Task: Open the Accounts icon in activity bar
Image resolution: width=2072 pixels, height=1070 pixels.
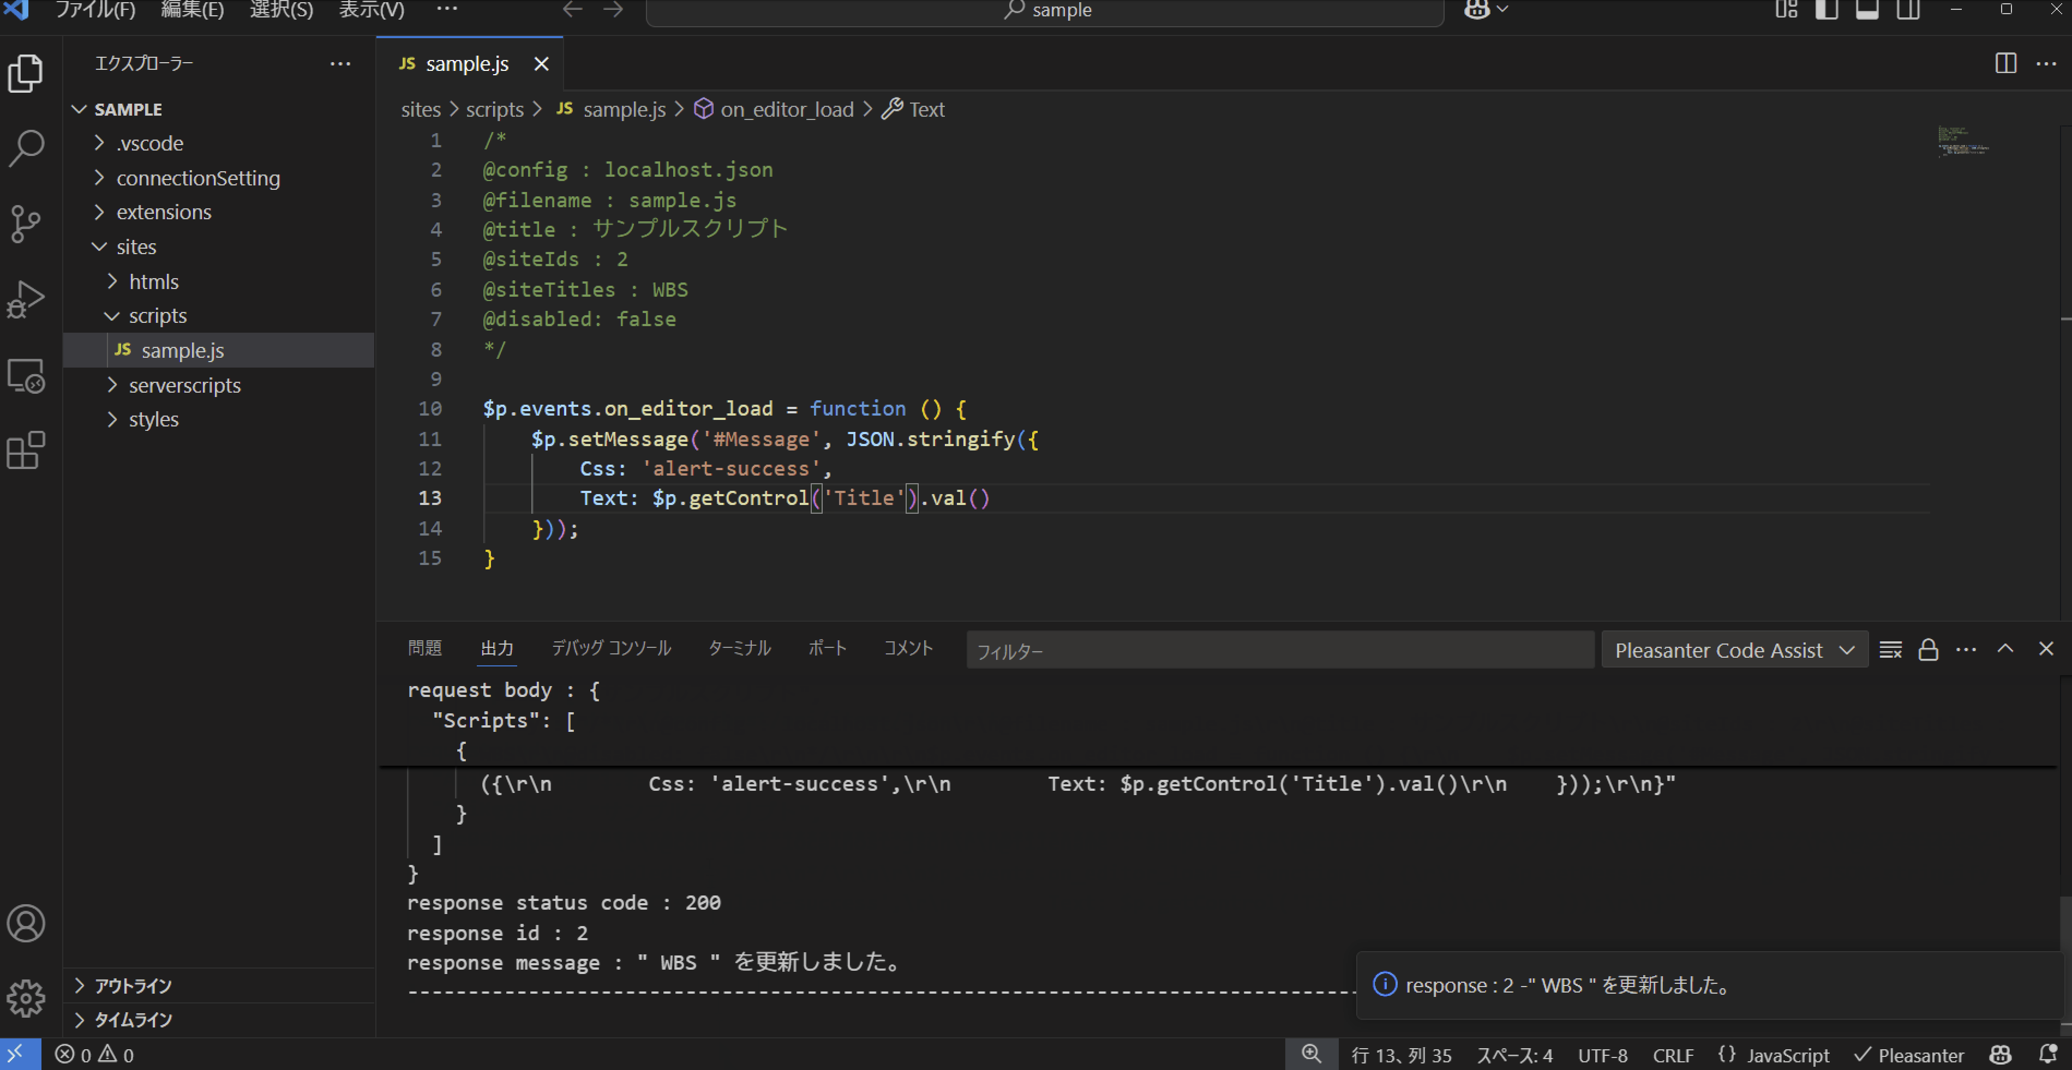Action: tap(26, 923)
